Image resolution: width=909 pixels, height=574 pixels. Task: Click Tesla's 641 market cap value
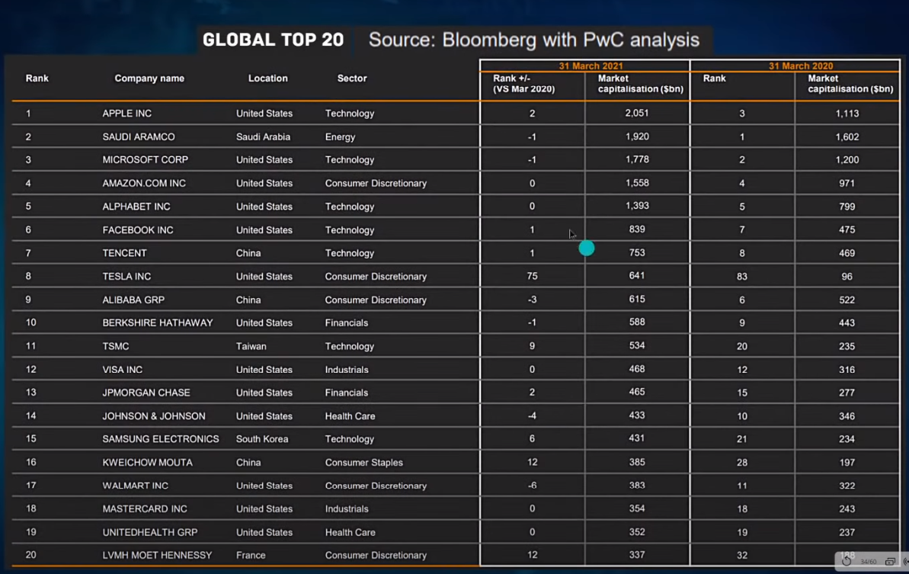(637, 276)
